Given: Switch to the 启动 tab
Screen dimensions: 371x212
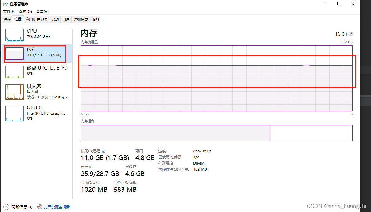Looking at the screenshot, I should [55, 19].
